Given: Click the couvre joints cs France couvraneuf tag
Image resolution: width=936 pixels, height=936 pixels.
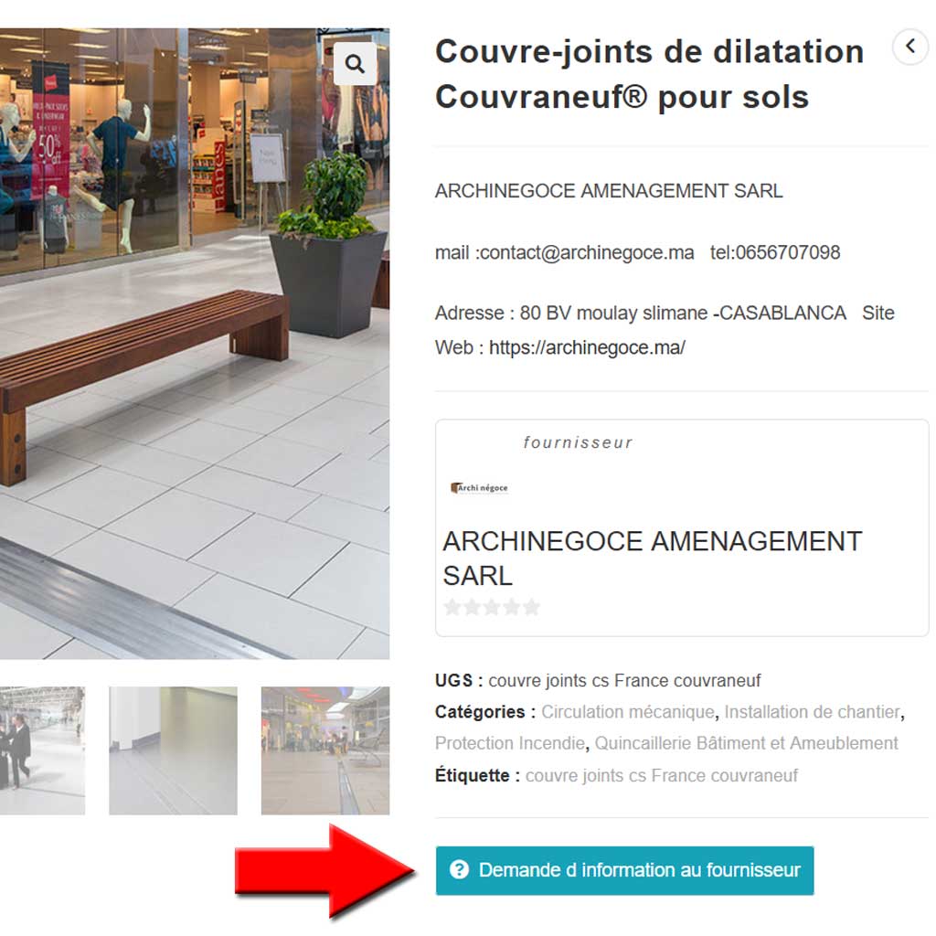Looking at the screenshot, I should [x=662, y=775].
